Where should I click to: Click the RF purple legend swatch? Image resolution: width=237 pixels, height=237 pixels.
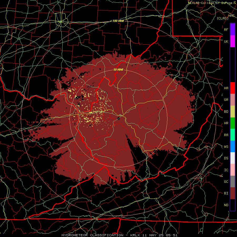pyautogui.click(x=233, y=29)
